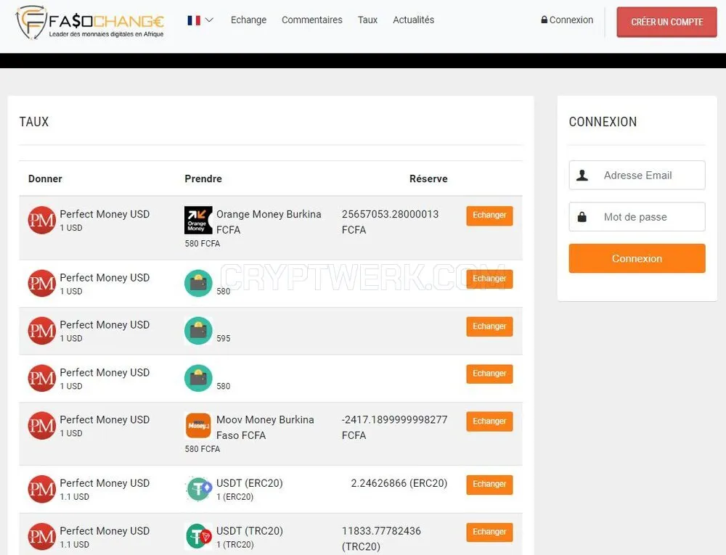726x555 pixels.
Task: Focus the Adresse Email field
Action: 637,176
